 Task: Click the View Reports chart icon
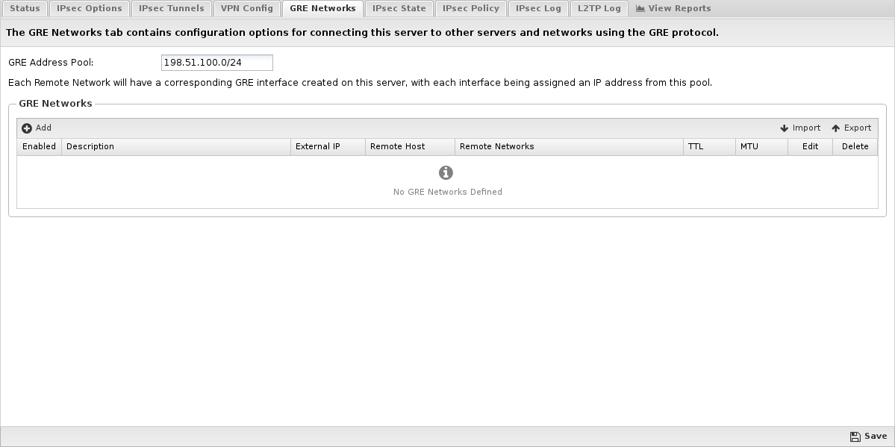(x=640, y=9)
